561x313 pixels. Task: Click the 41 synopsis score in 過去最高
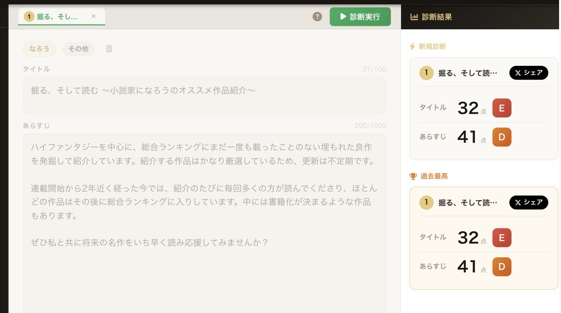(467, 266)
